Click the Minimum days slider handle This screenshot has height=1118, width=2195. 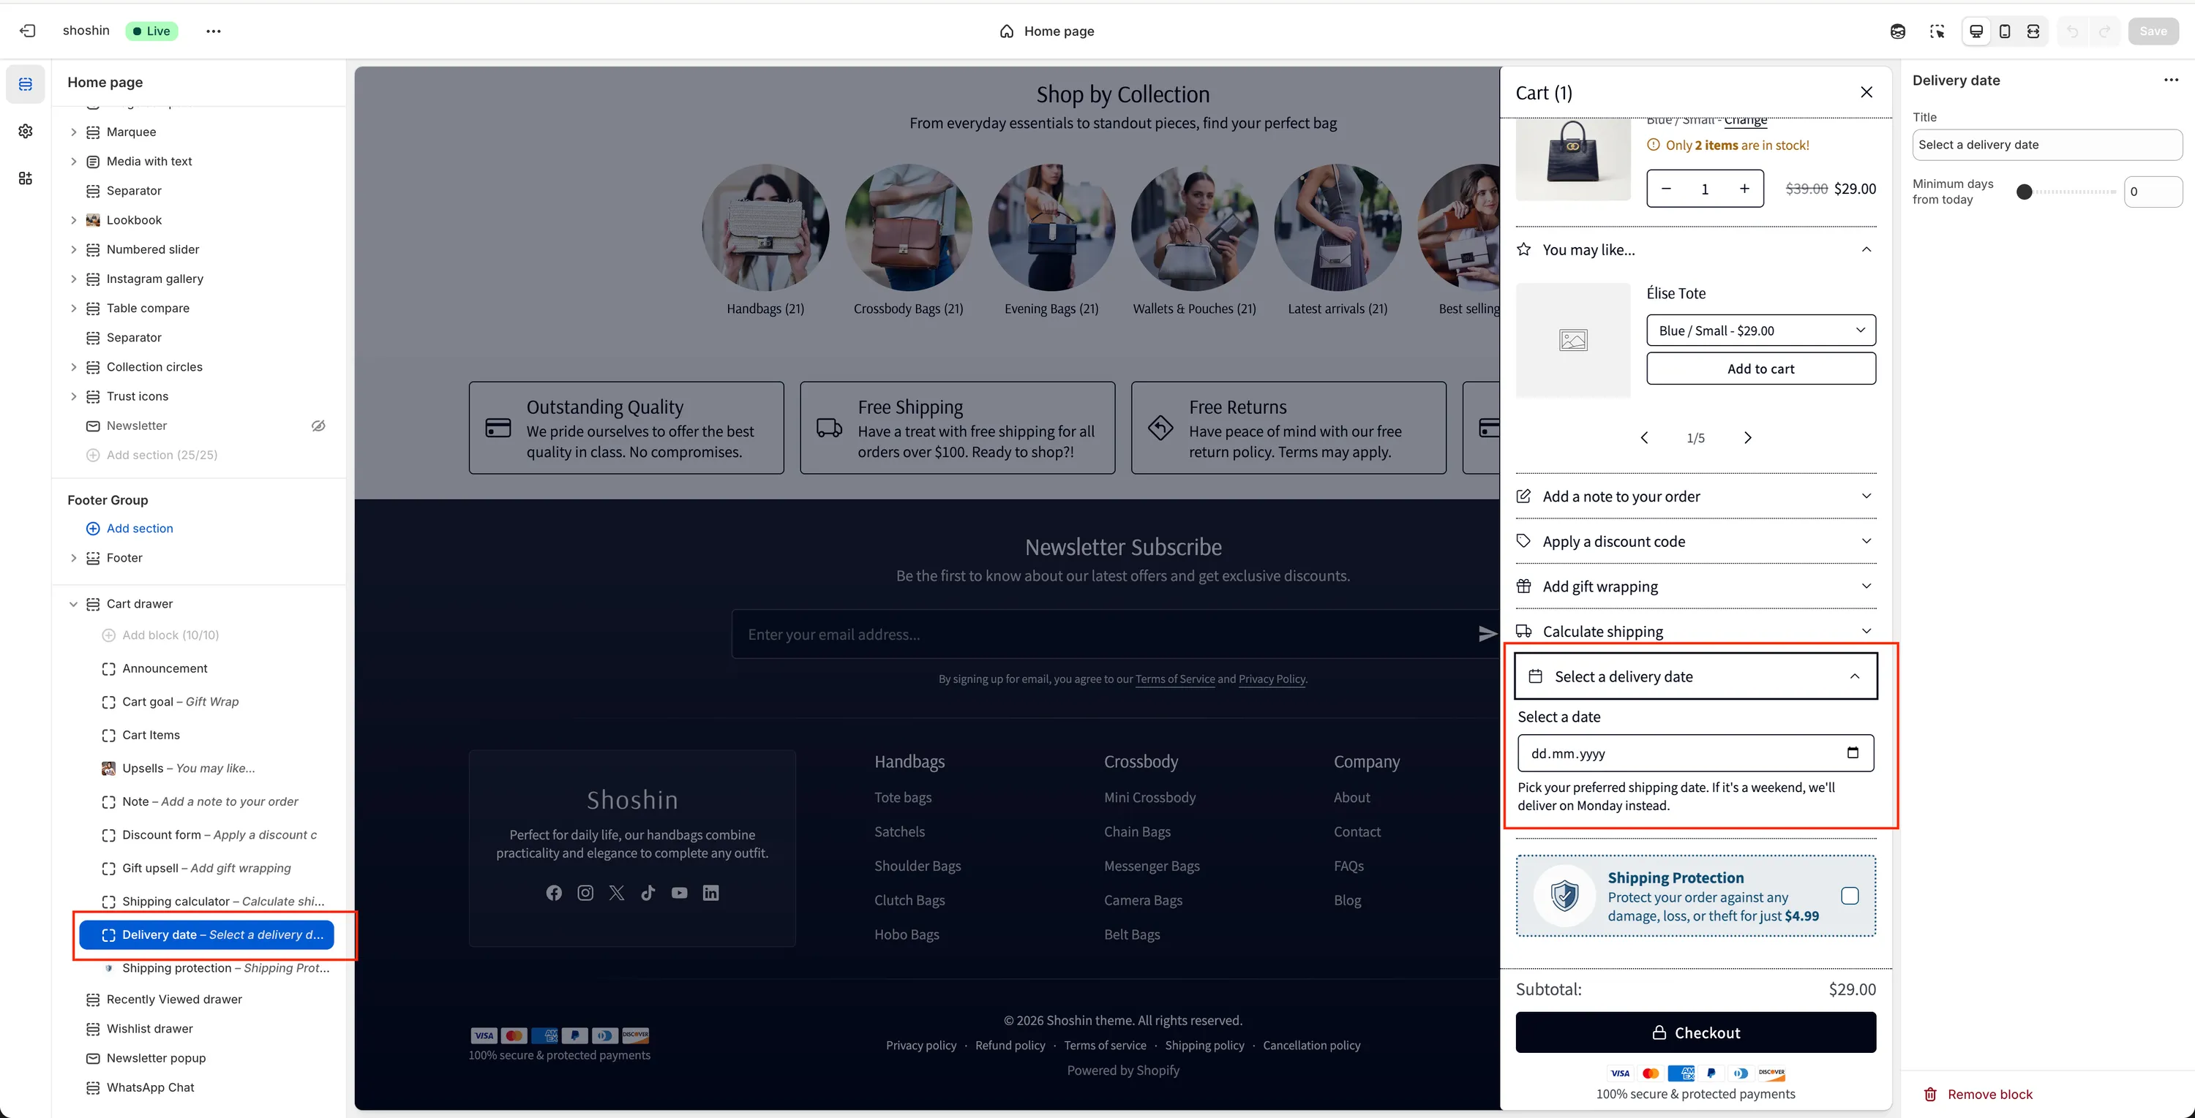[2024, 192]
